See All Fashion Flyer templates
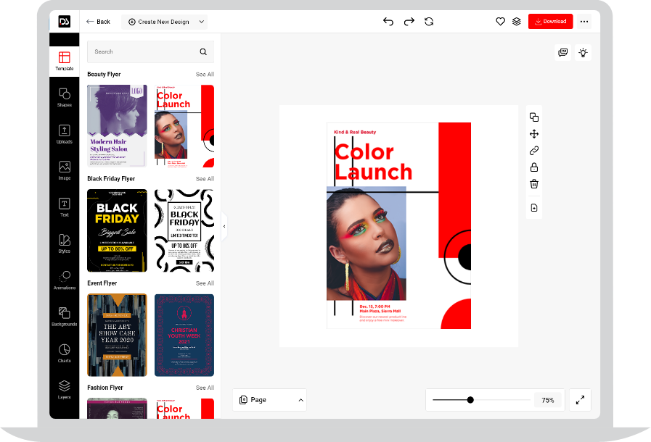The width and height of the screenshot is (651, 442). click(x=205, y=388)
